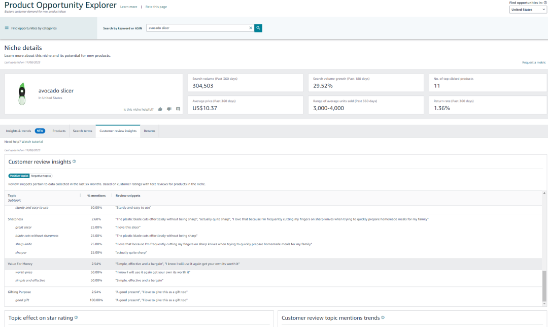Viewport: 548px width, 327px height.
Task: Click help icon beside Find opportunities in
Action: [545, 3]
